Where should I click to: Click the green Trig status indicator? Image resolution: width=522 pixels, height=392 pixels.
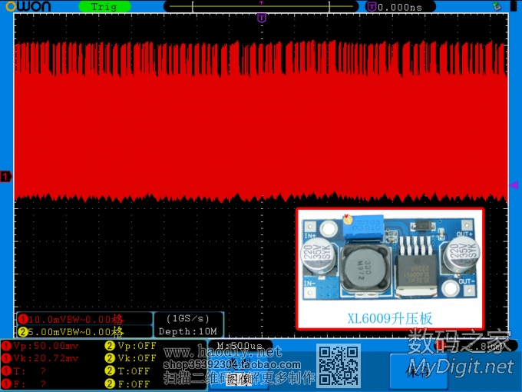pos(104,6)
